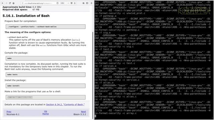
Task: Click the 'make tests' command box
Action: coord(45,75)
